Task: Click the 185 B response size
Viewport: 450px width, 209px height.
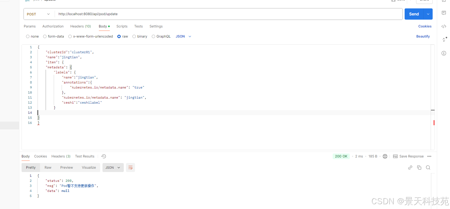Action: (373, 156)
